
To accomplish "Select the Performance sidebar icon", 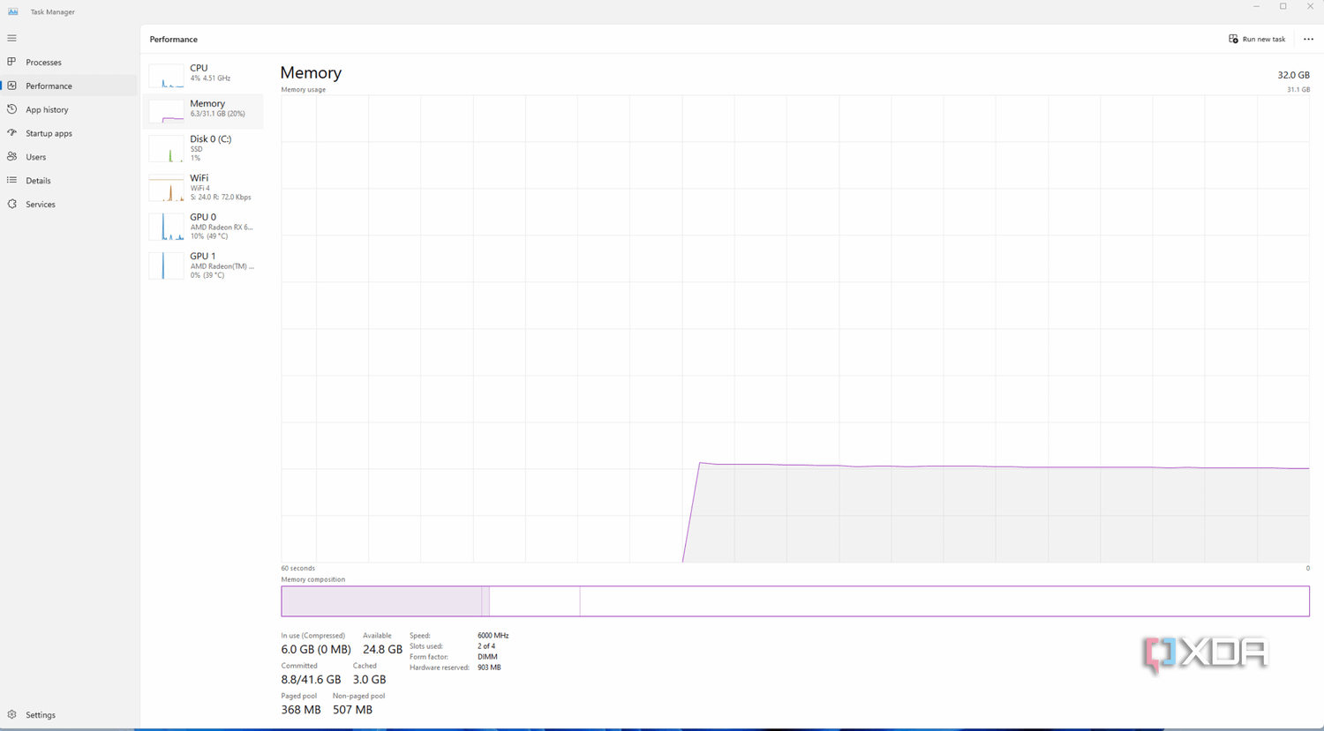I will (x=11, y=86).
